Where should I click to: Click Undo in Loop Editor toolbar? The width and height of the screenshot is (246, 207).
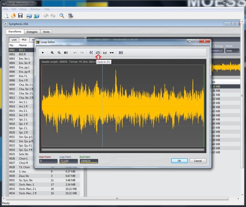click(75, 53)
